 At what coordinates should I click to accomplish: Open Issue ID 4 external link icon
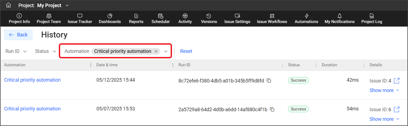coord(397,81)
